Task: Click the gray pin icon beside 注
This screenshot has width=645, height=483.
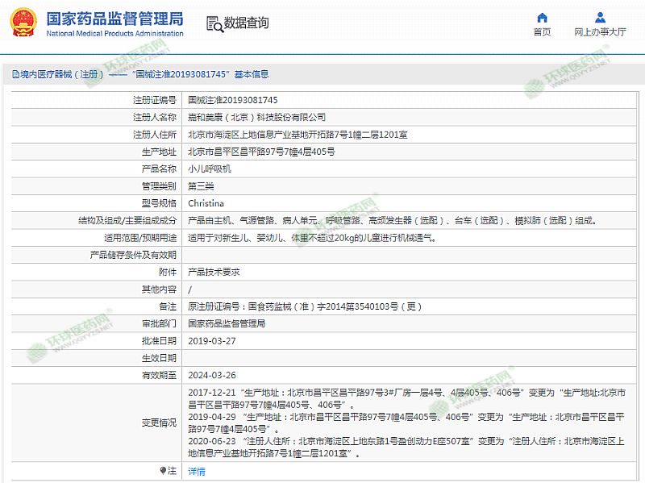Action: pos(164,471)
